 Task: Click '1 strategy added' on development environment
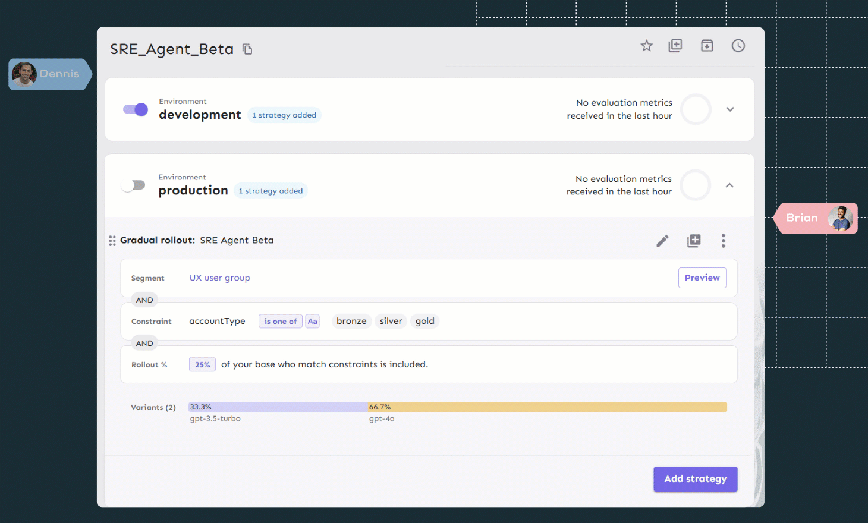coord(284,115)
